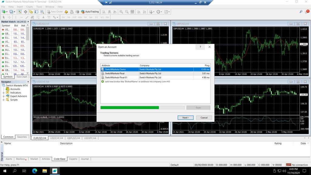Click the AutoTrading toolbar button

[x=90, y=12]
